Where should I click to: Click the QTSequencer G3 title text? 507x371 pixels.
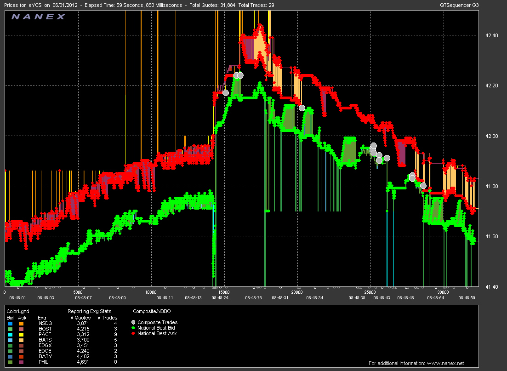click(x=459, y=5)
